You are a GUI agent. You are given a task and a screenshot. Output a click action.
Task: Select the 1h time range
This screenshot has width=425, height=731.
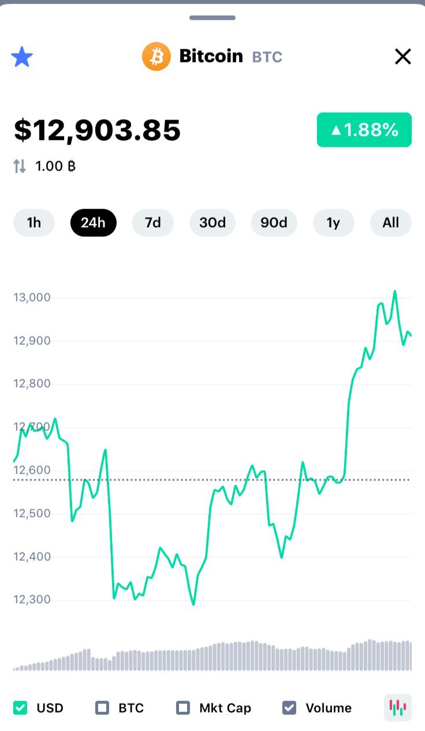[x=34, y=223]
